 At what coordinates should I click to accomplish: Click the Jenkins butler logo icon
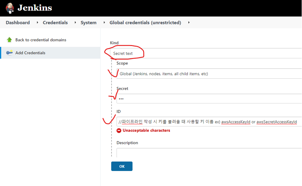pyautogui.click(x=10, y=8)
